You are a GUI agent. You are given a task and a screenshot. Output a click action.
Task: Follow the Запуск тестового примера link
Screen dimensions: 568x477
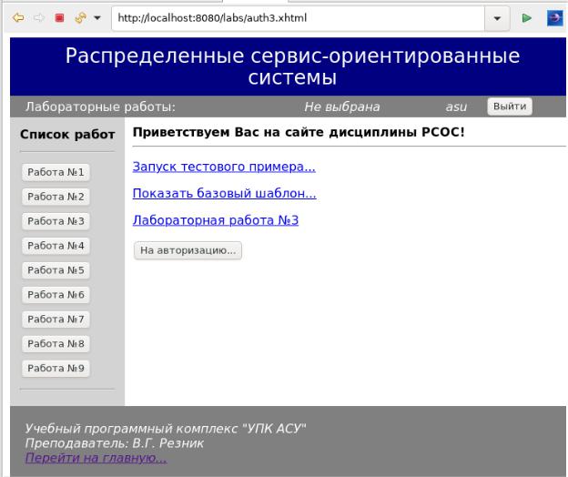click(x=224, y=167)
